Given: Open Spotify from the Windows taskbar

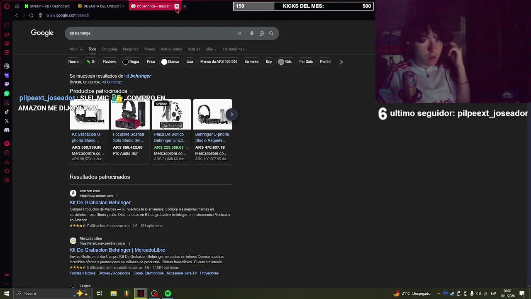Looking at the screenshot, I should [168, 294].
